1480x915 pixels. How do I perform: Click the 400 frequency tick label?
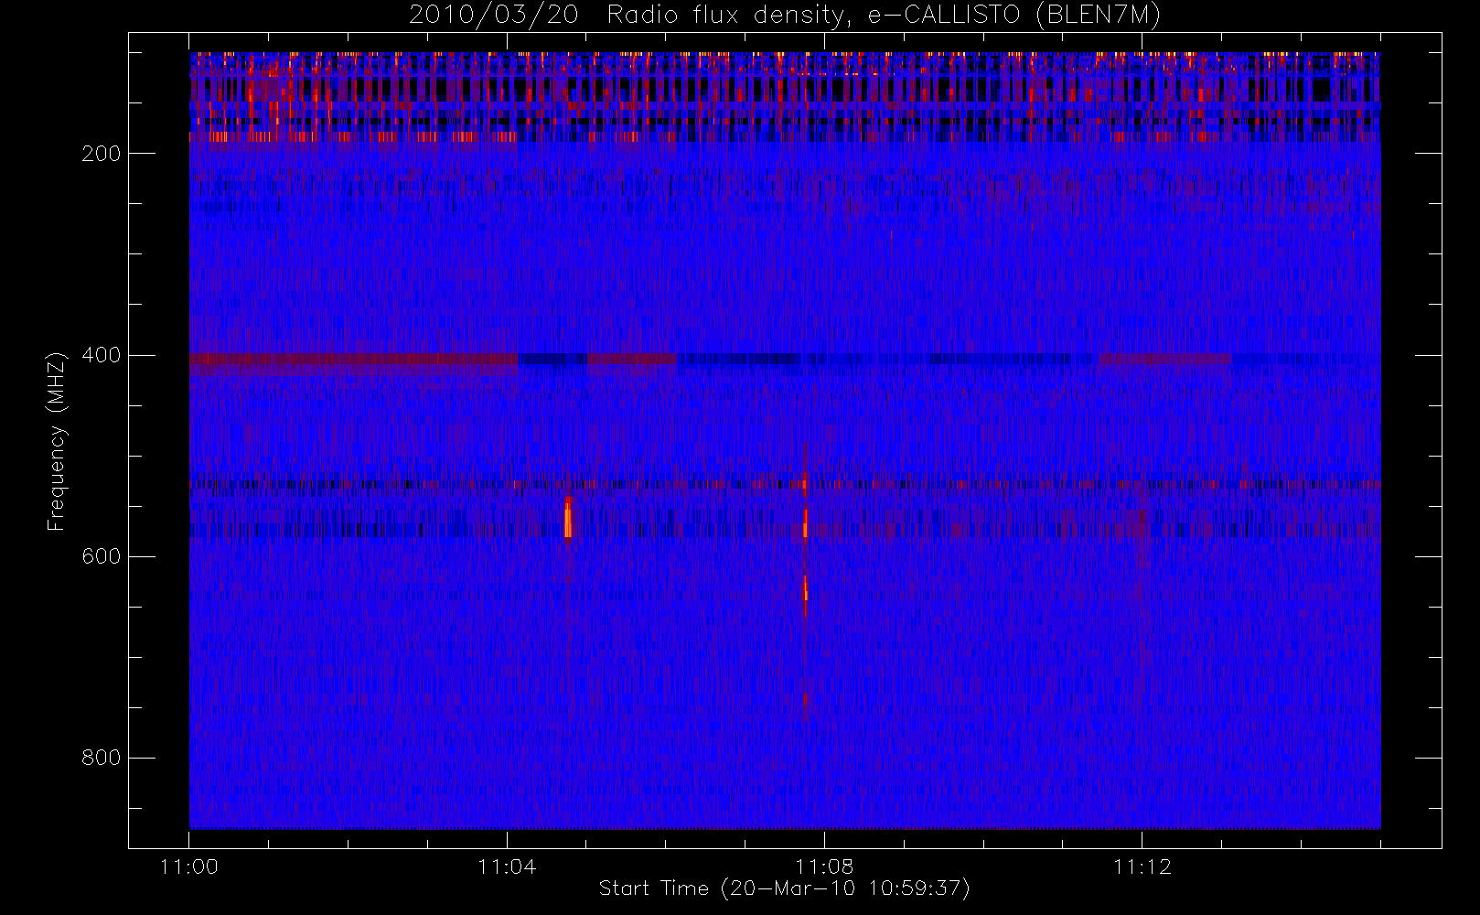102,355
